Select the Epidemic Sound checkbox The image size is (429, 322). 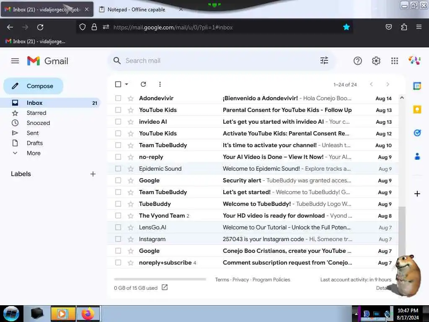118,169
